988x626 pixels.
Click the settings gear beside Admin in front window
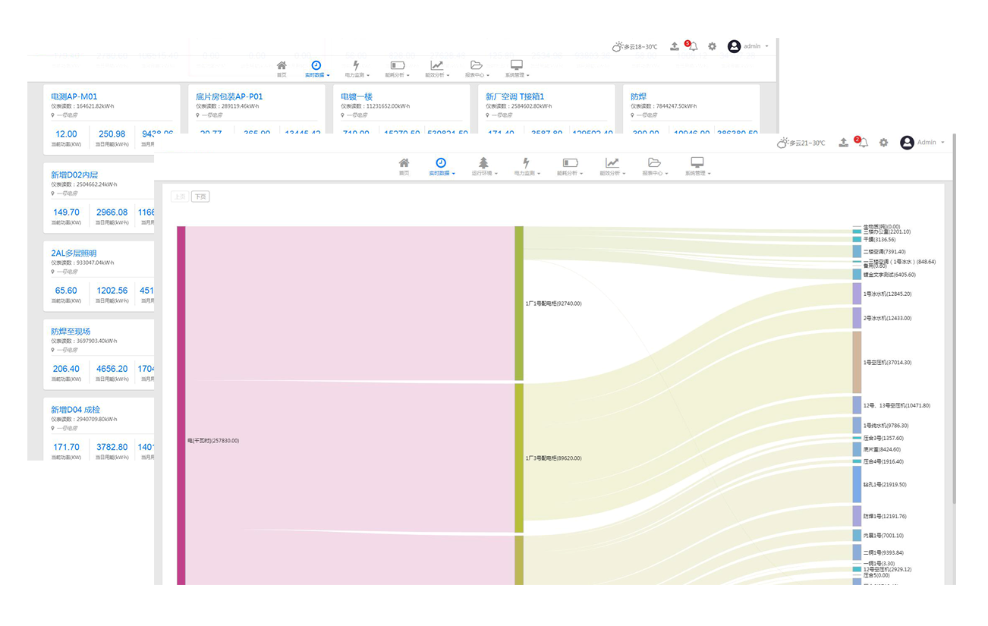[x=883, y=143]
